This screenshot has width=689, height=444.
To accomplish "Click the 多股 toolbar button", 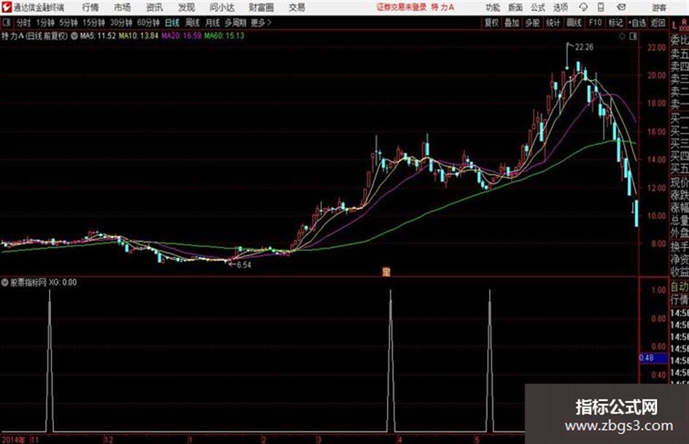I will (532, 23).
